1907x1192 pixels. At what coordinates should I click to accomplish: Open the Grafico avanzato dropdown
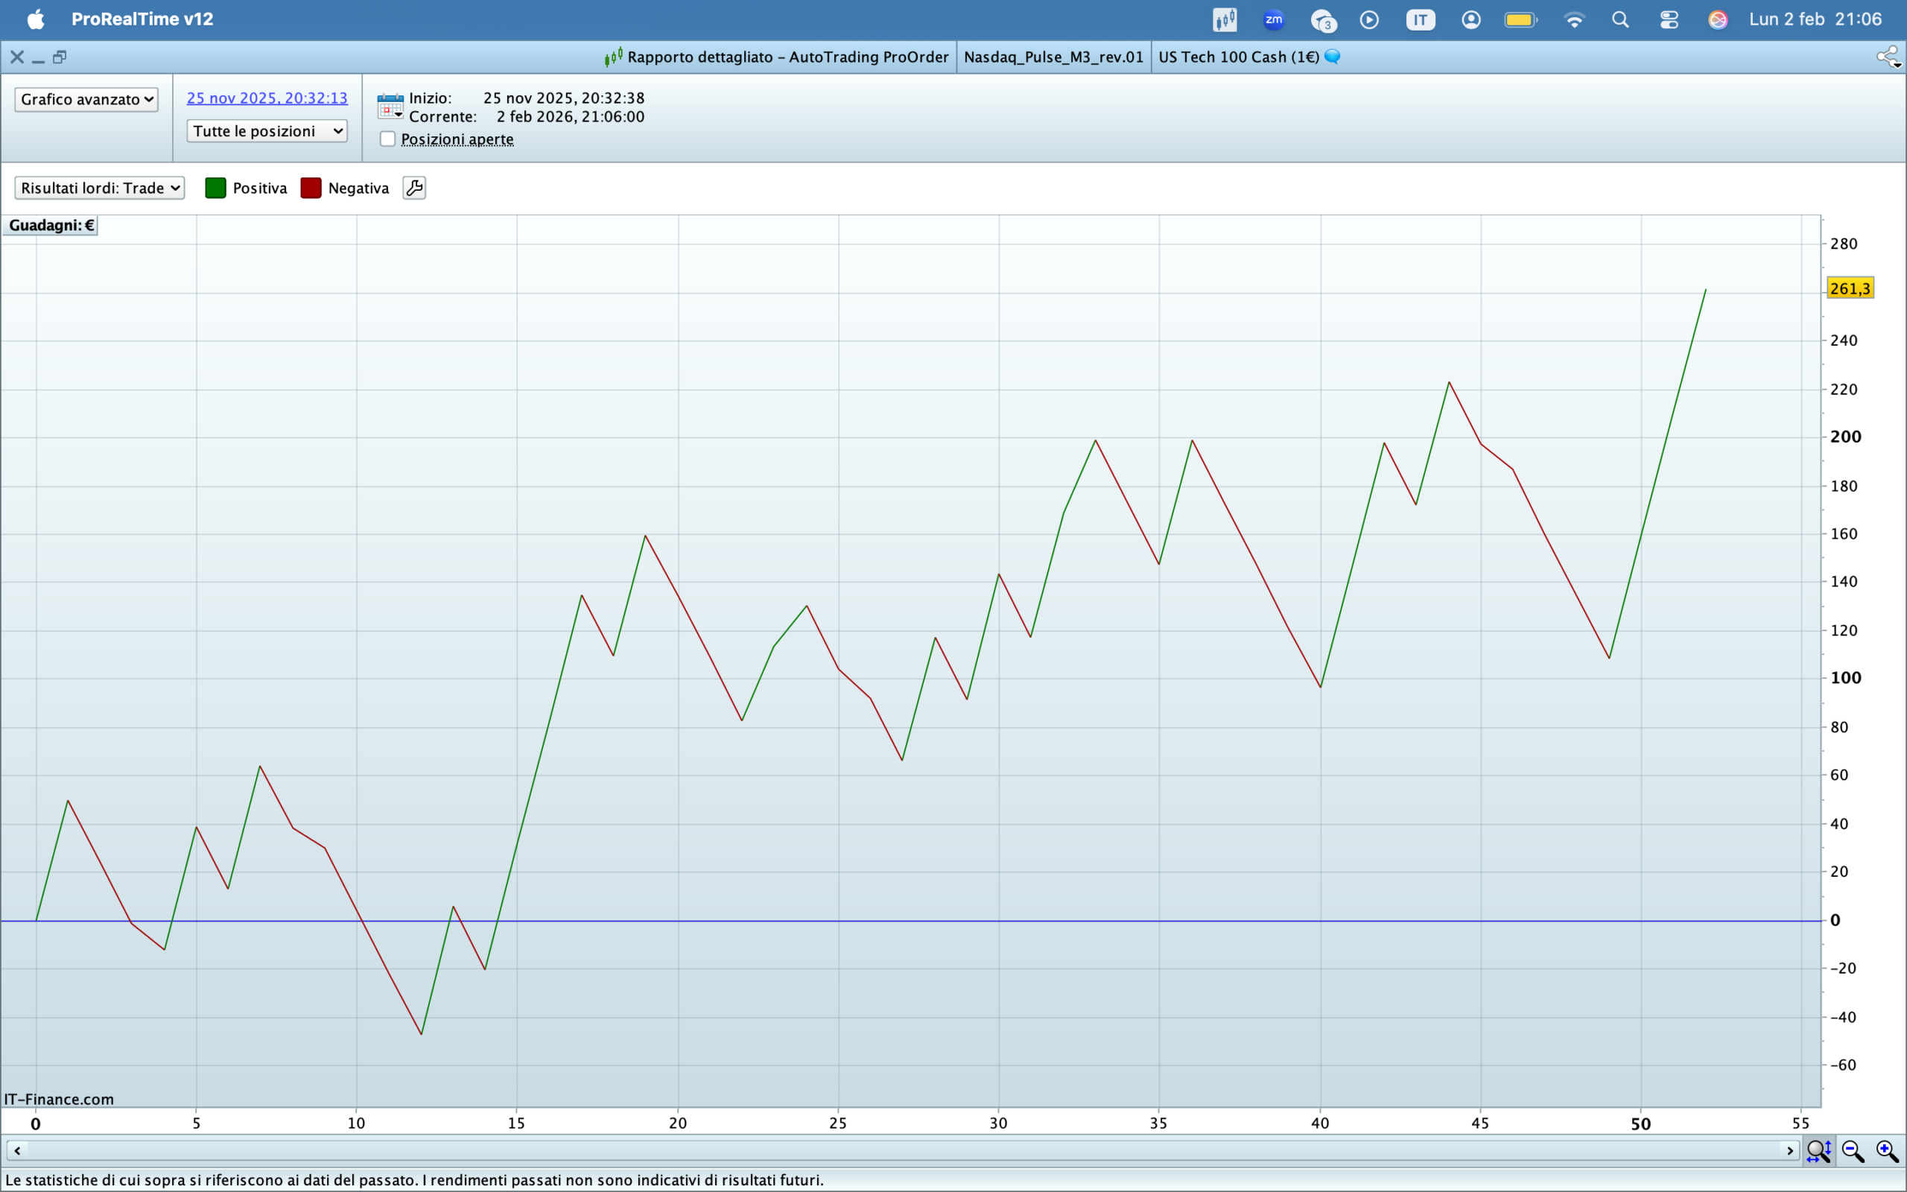(86, 99)
